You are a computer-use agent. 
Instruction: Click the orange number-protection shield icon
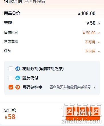pyautogui.click(x=18, y=87)
